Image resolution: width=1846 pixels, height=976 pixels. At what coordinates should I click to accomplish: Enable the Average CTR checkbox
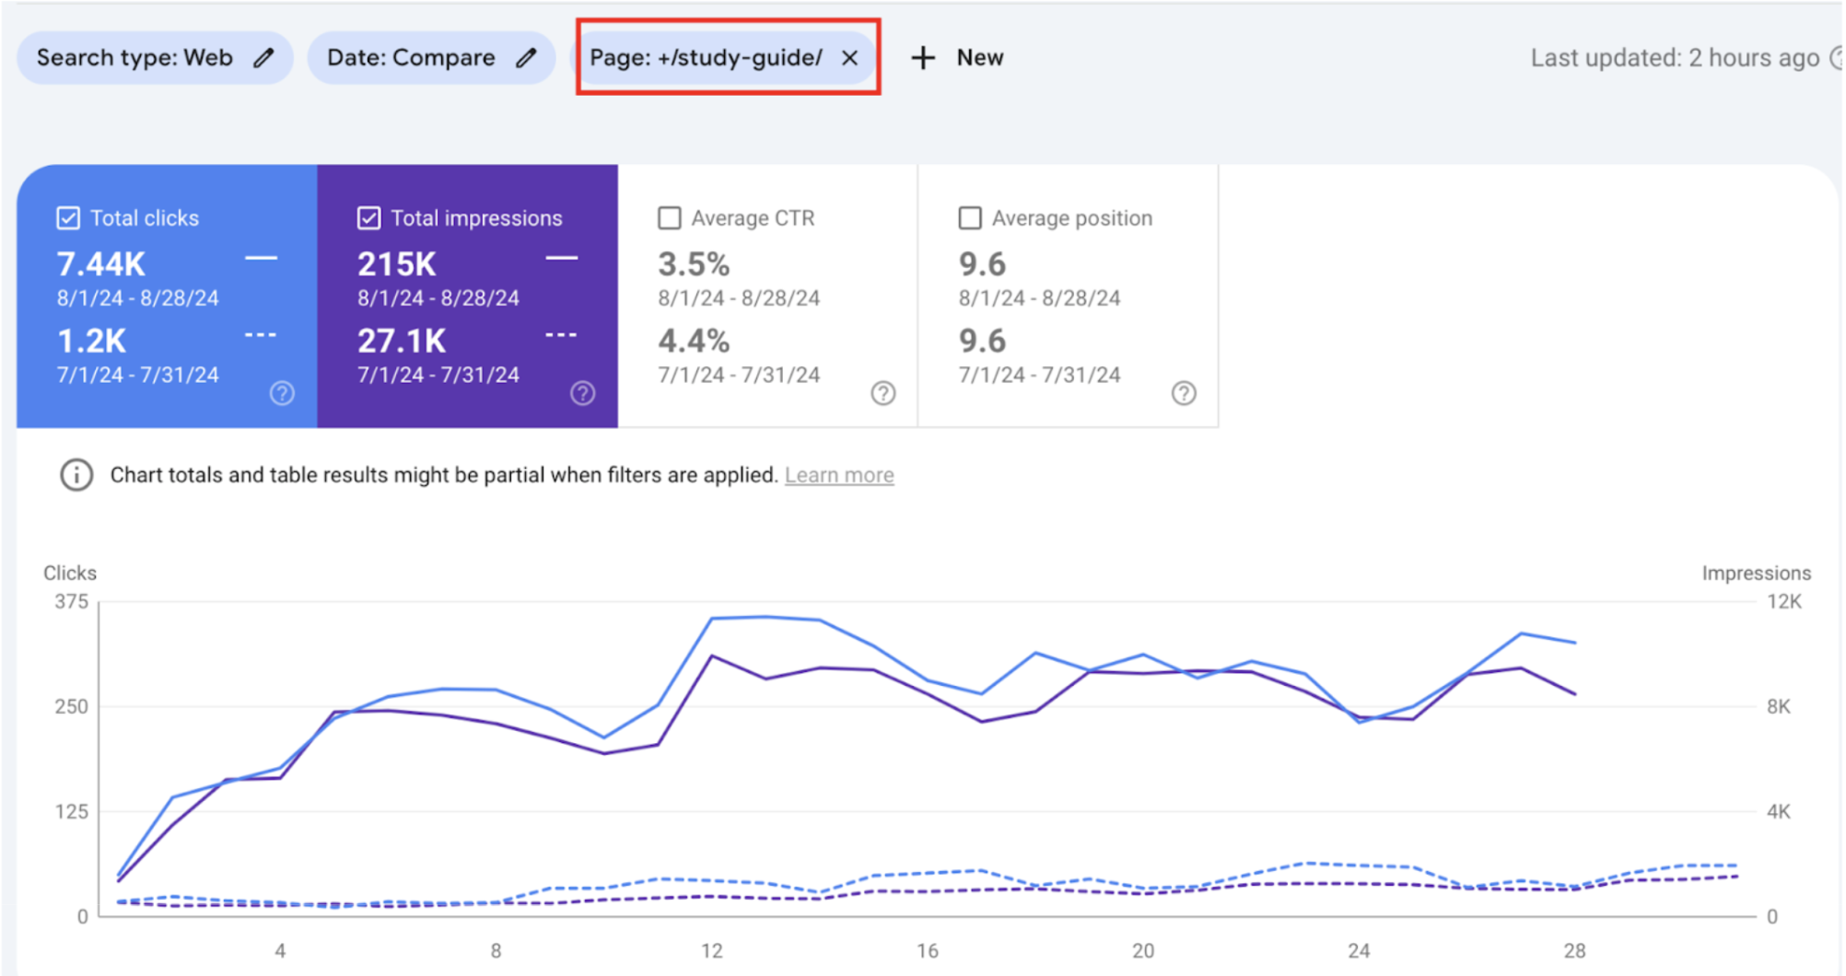(x=670, y=218)
